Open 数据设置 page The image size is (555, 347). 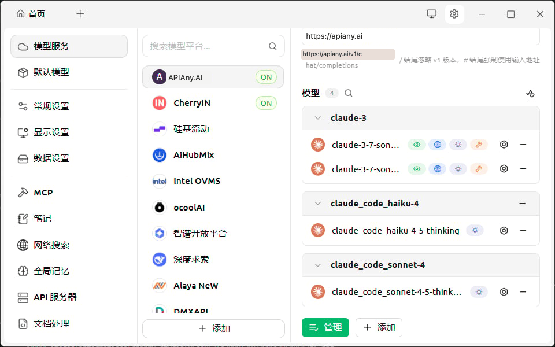(69, 158)
